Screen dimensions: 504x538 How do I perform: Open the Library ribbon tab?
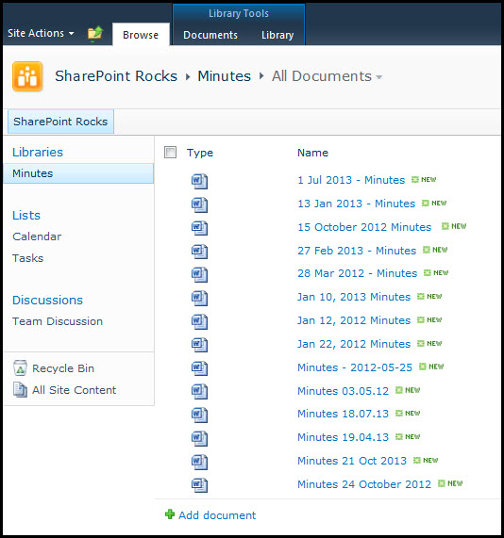tap(277, 35)
